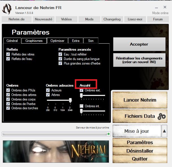The image size is (172, 167).
Task: Click the Paramètres avancés heading
Action: (x=75, y=50)
